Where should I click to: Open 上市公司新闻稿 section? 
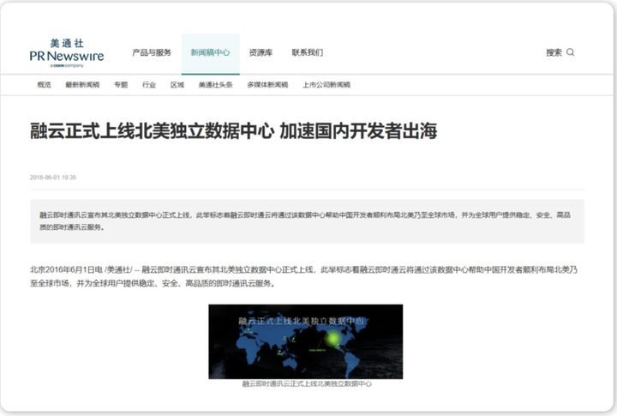coord(326,85)
